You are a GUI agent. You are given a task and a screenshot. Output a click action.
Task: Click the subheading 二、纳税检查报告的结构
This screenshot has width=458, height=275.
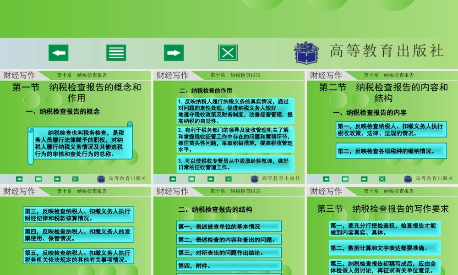pos(215,209)
